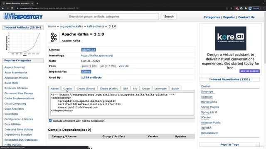Screen dimensions: 266x149
Task: Open org.apache.kafka breadcrumb link
Action: 71,26
